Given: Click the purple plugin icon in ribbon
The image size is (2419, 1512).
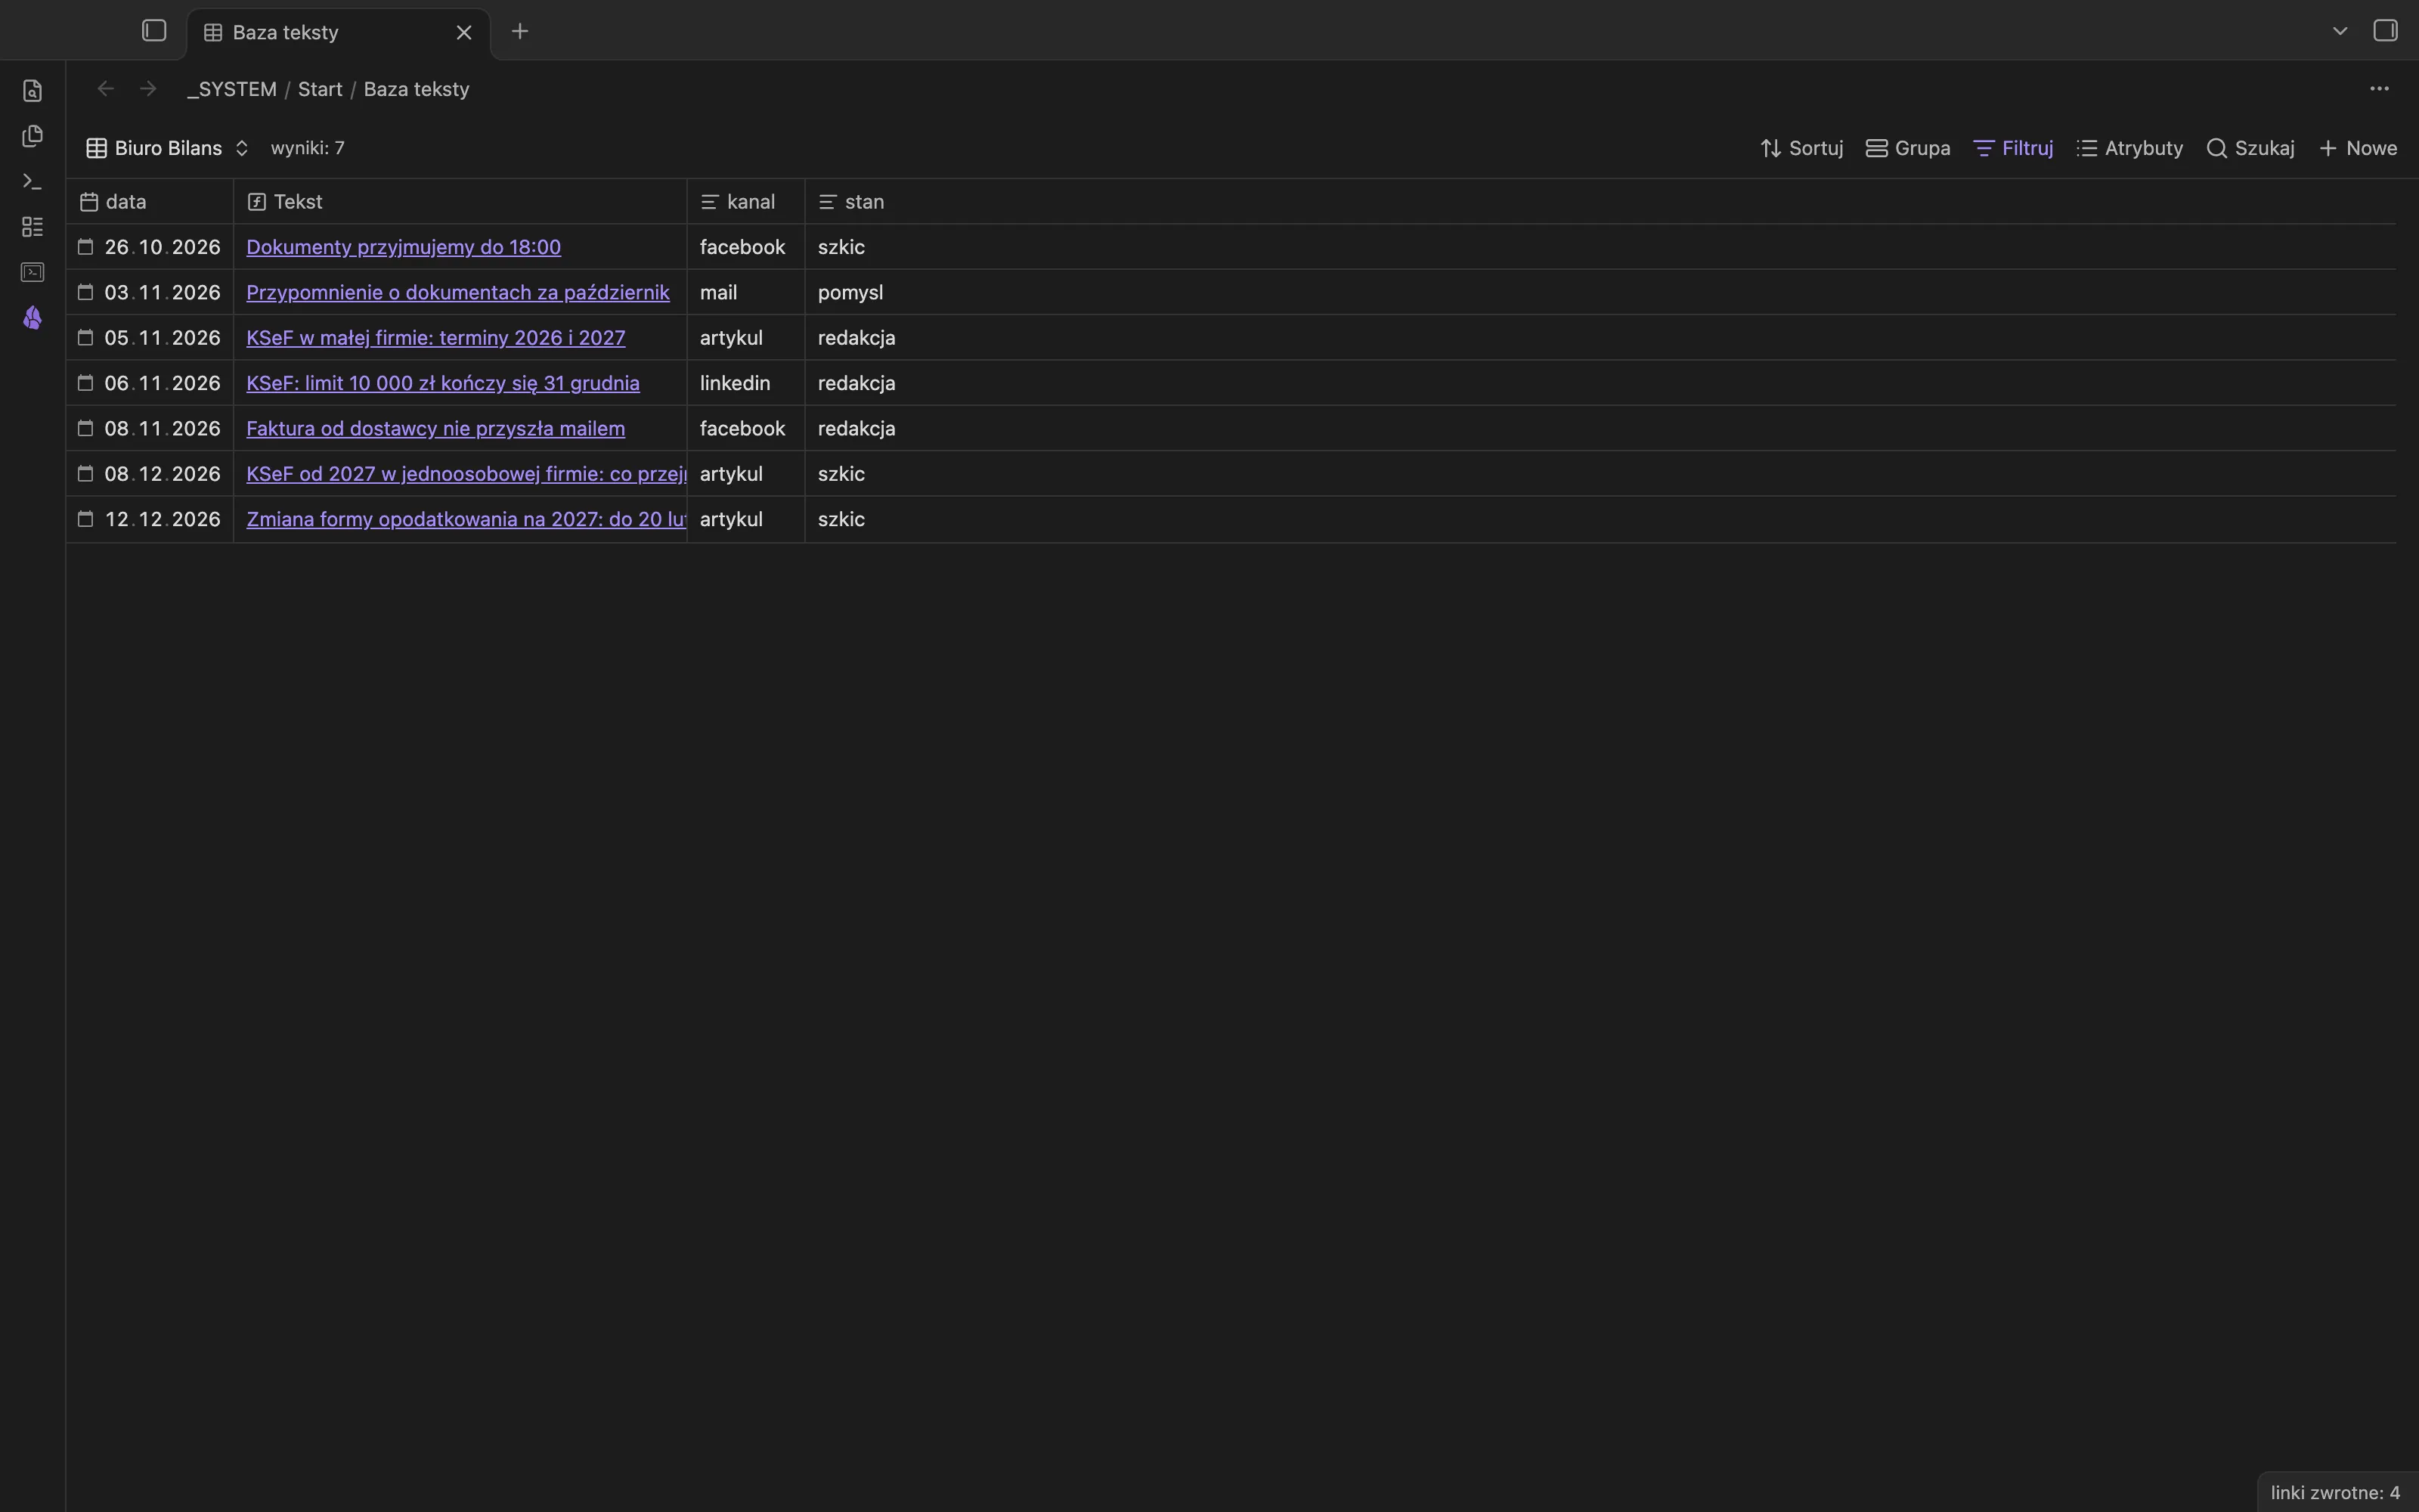Looking at the screenshot, I should coord(32,318).
